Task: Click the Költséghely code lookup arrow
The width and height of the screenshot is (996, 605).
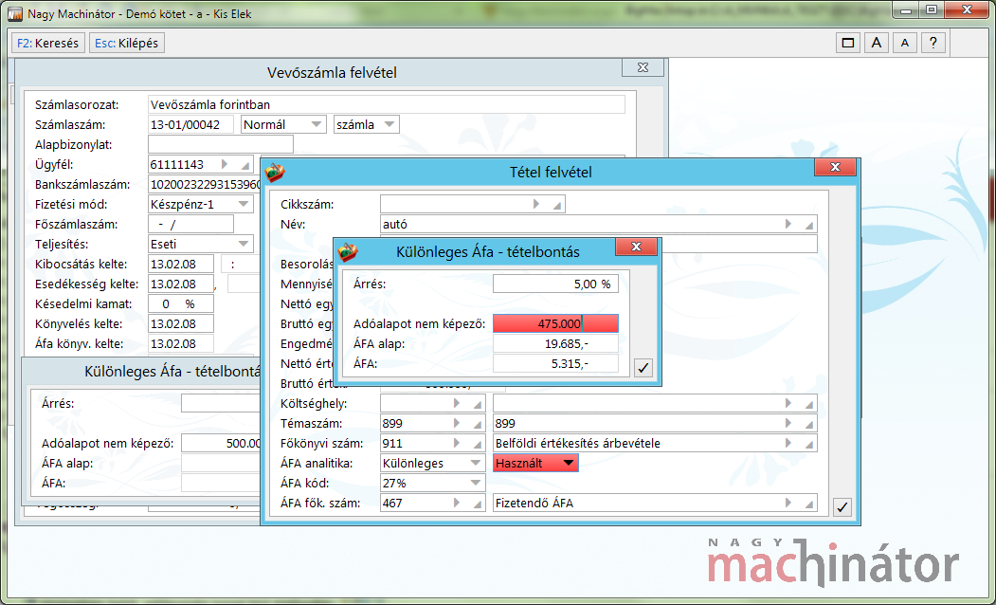Action: coord(456,403)
